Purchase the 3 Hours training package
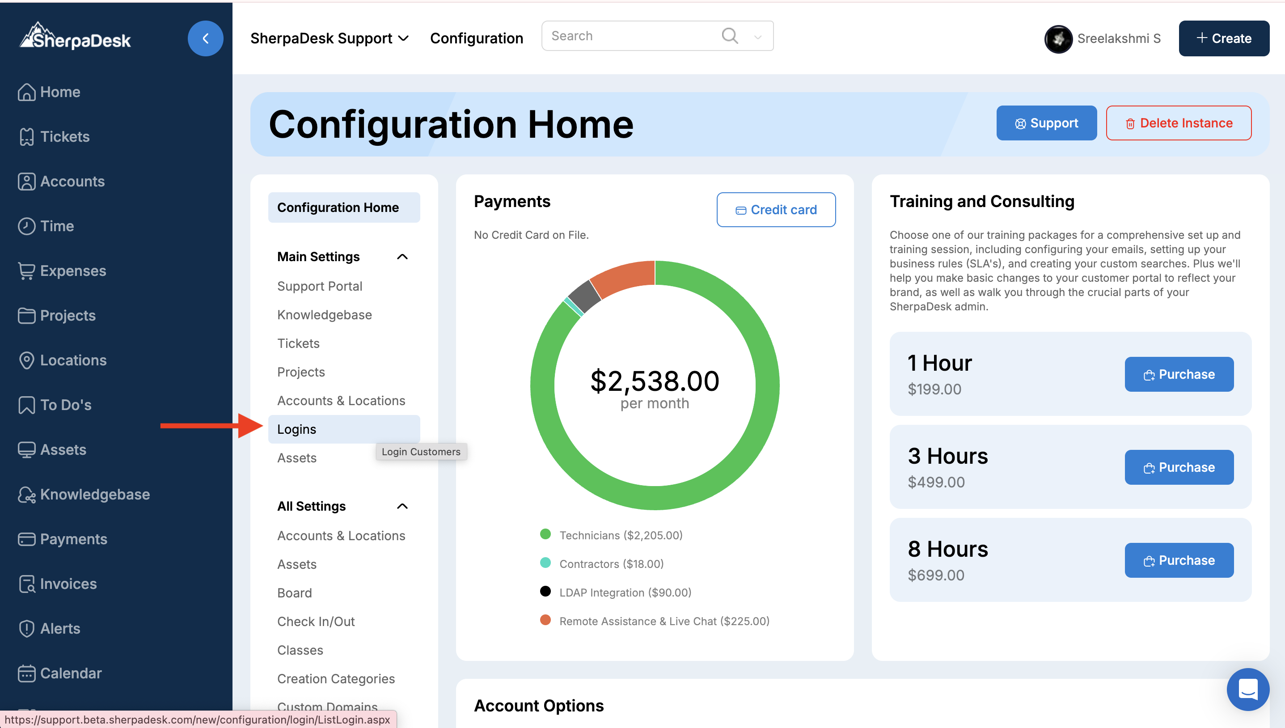 click(1179, 467)
